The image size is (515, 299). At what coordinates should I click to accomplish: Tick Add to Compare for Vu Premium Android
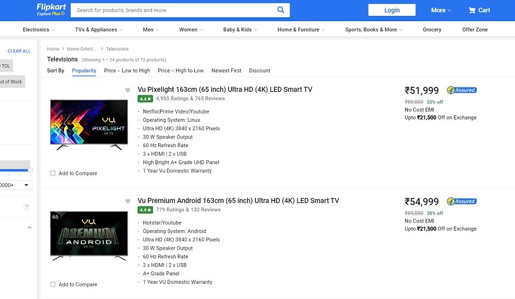pos(52,284)
